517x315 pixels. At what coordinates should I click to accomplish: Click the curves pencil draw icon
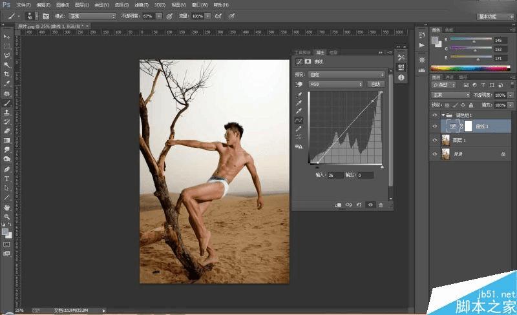(x=299, y=129)
